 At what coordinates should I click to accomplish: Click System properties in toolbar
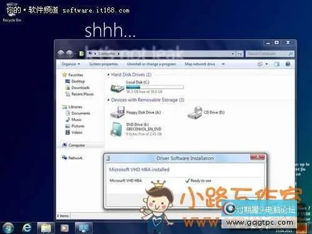[104, 64]
